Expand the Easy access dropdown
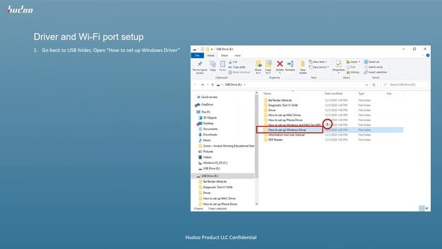Image resolution: width=442 pixels, height=249 pixels. [319, 67]
